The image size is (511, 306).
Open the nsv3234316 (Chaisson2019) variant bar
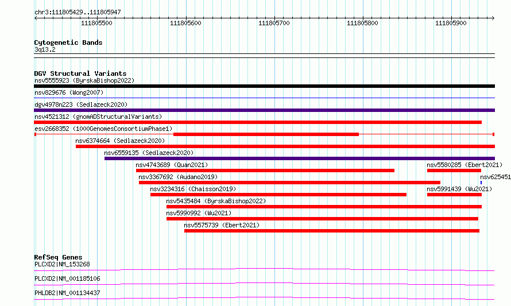[x=278, y=195]
